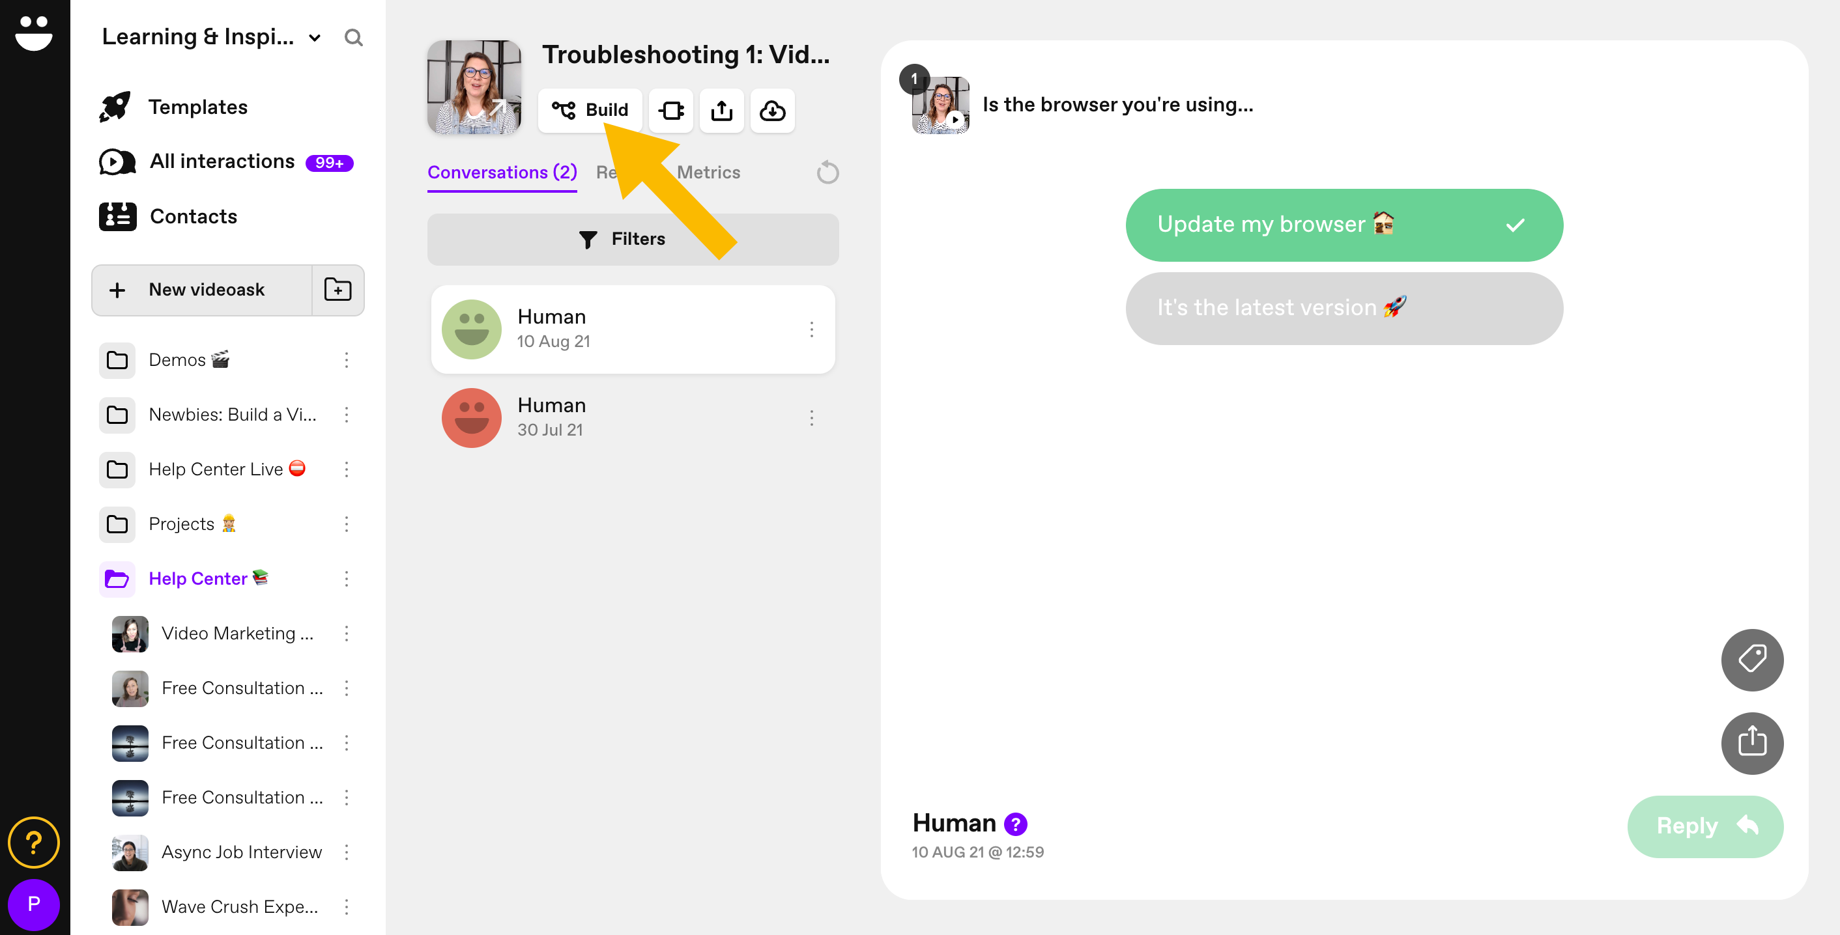Select 'It's the latest version' answer option

(1344, 309)
